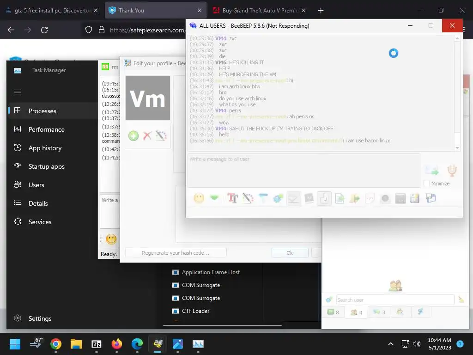Open Performance in Task Manager
This screenshot has width=473, height=355.
pyautogui.click(x=52, y=129)
